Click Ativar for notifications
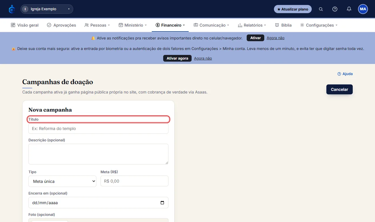Screen dimensions: 375x222 point(255,38)
